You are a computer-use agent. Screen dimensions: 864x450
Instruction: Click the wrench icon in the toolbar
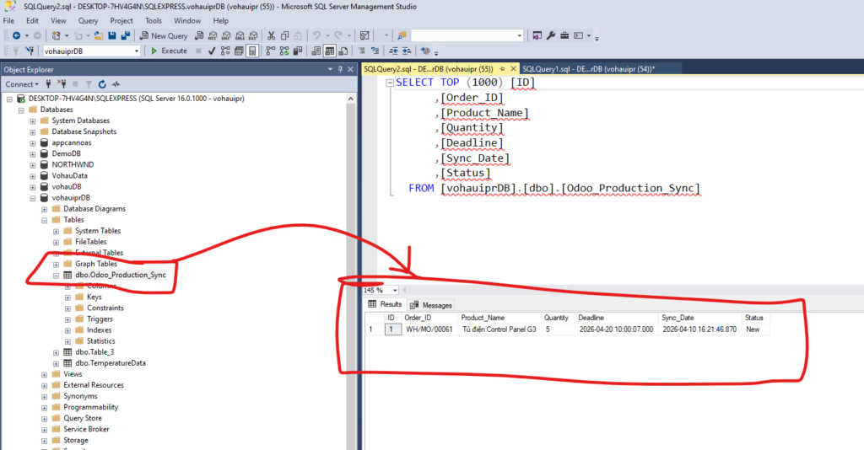[551, 35]
